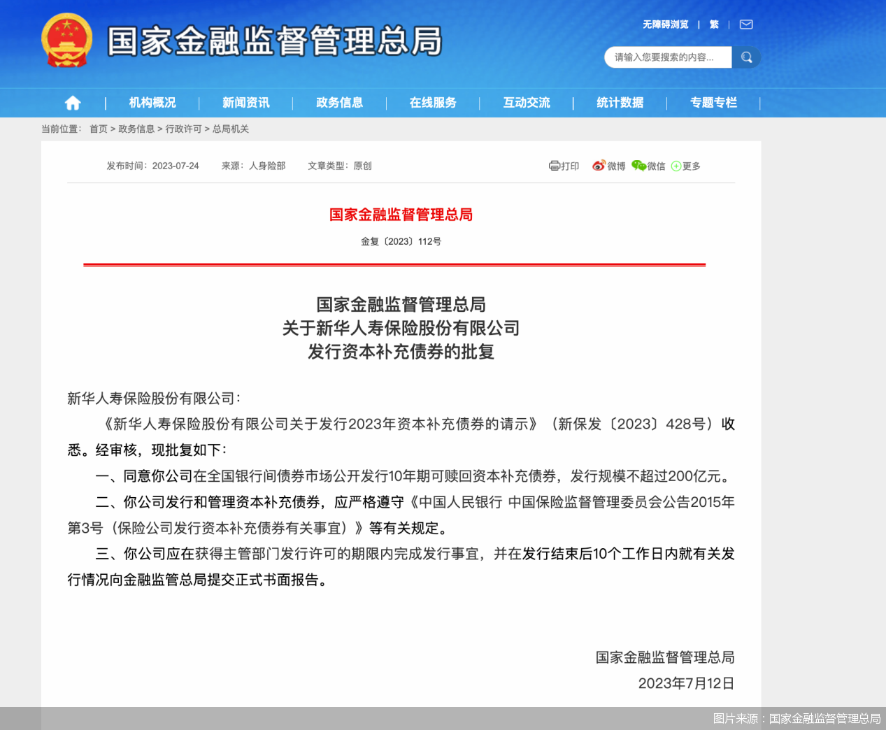The height and width of the screenshot is (730, 886).
Task: Click 行政许可 breadcrumb link
Action: pos(183,129)
